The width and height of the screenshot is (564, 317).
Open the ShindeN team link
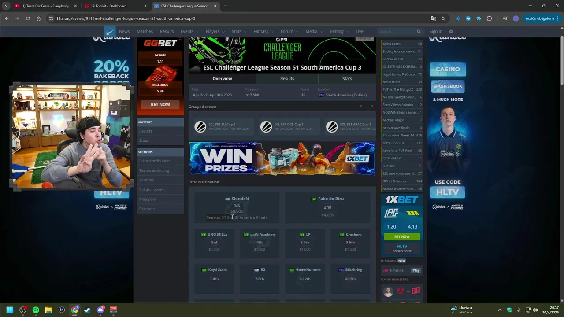point(240,199)
